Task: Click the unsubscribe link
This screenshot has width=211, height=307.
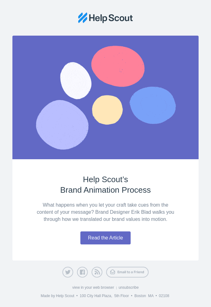Action: pyautogui.click(x=128, y=287)
